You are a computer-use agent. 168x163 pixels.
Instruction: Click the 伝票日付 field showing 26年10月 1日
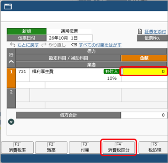[x=70, y=38]
